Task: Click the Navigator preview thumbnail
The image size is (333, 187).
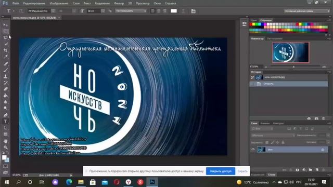Action: [290, 52]
